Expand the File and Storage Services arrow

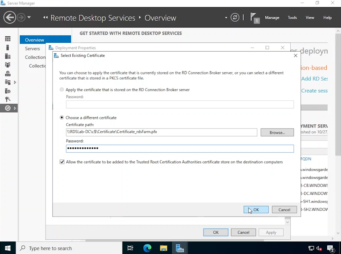pyautogui.click(x=15, y=82)
